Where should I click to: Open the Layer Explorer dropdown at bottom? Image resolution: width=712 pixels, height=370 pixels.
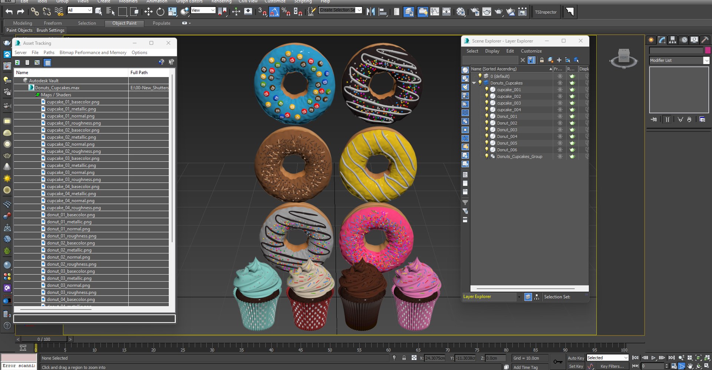pos(492,297)
